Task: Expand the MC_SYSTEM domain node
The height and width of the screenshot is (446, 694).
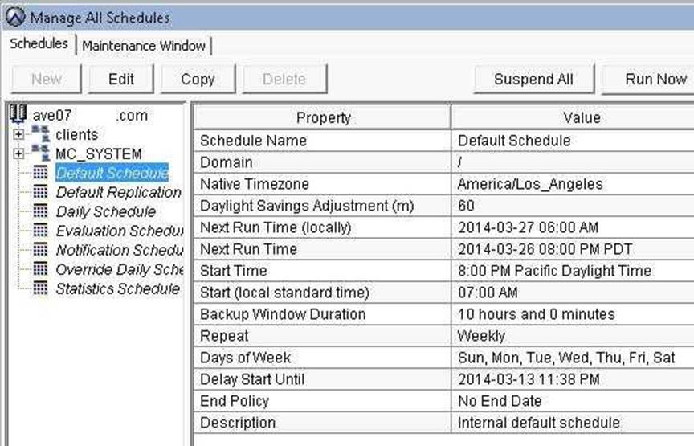Action: (18, 153)
